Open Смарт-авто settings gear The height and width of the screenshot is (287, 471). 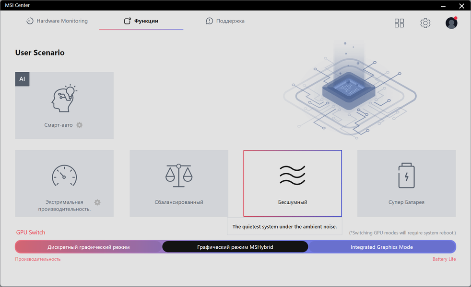click(x=79, y=125)
